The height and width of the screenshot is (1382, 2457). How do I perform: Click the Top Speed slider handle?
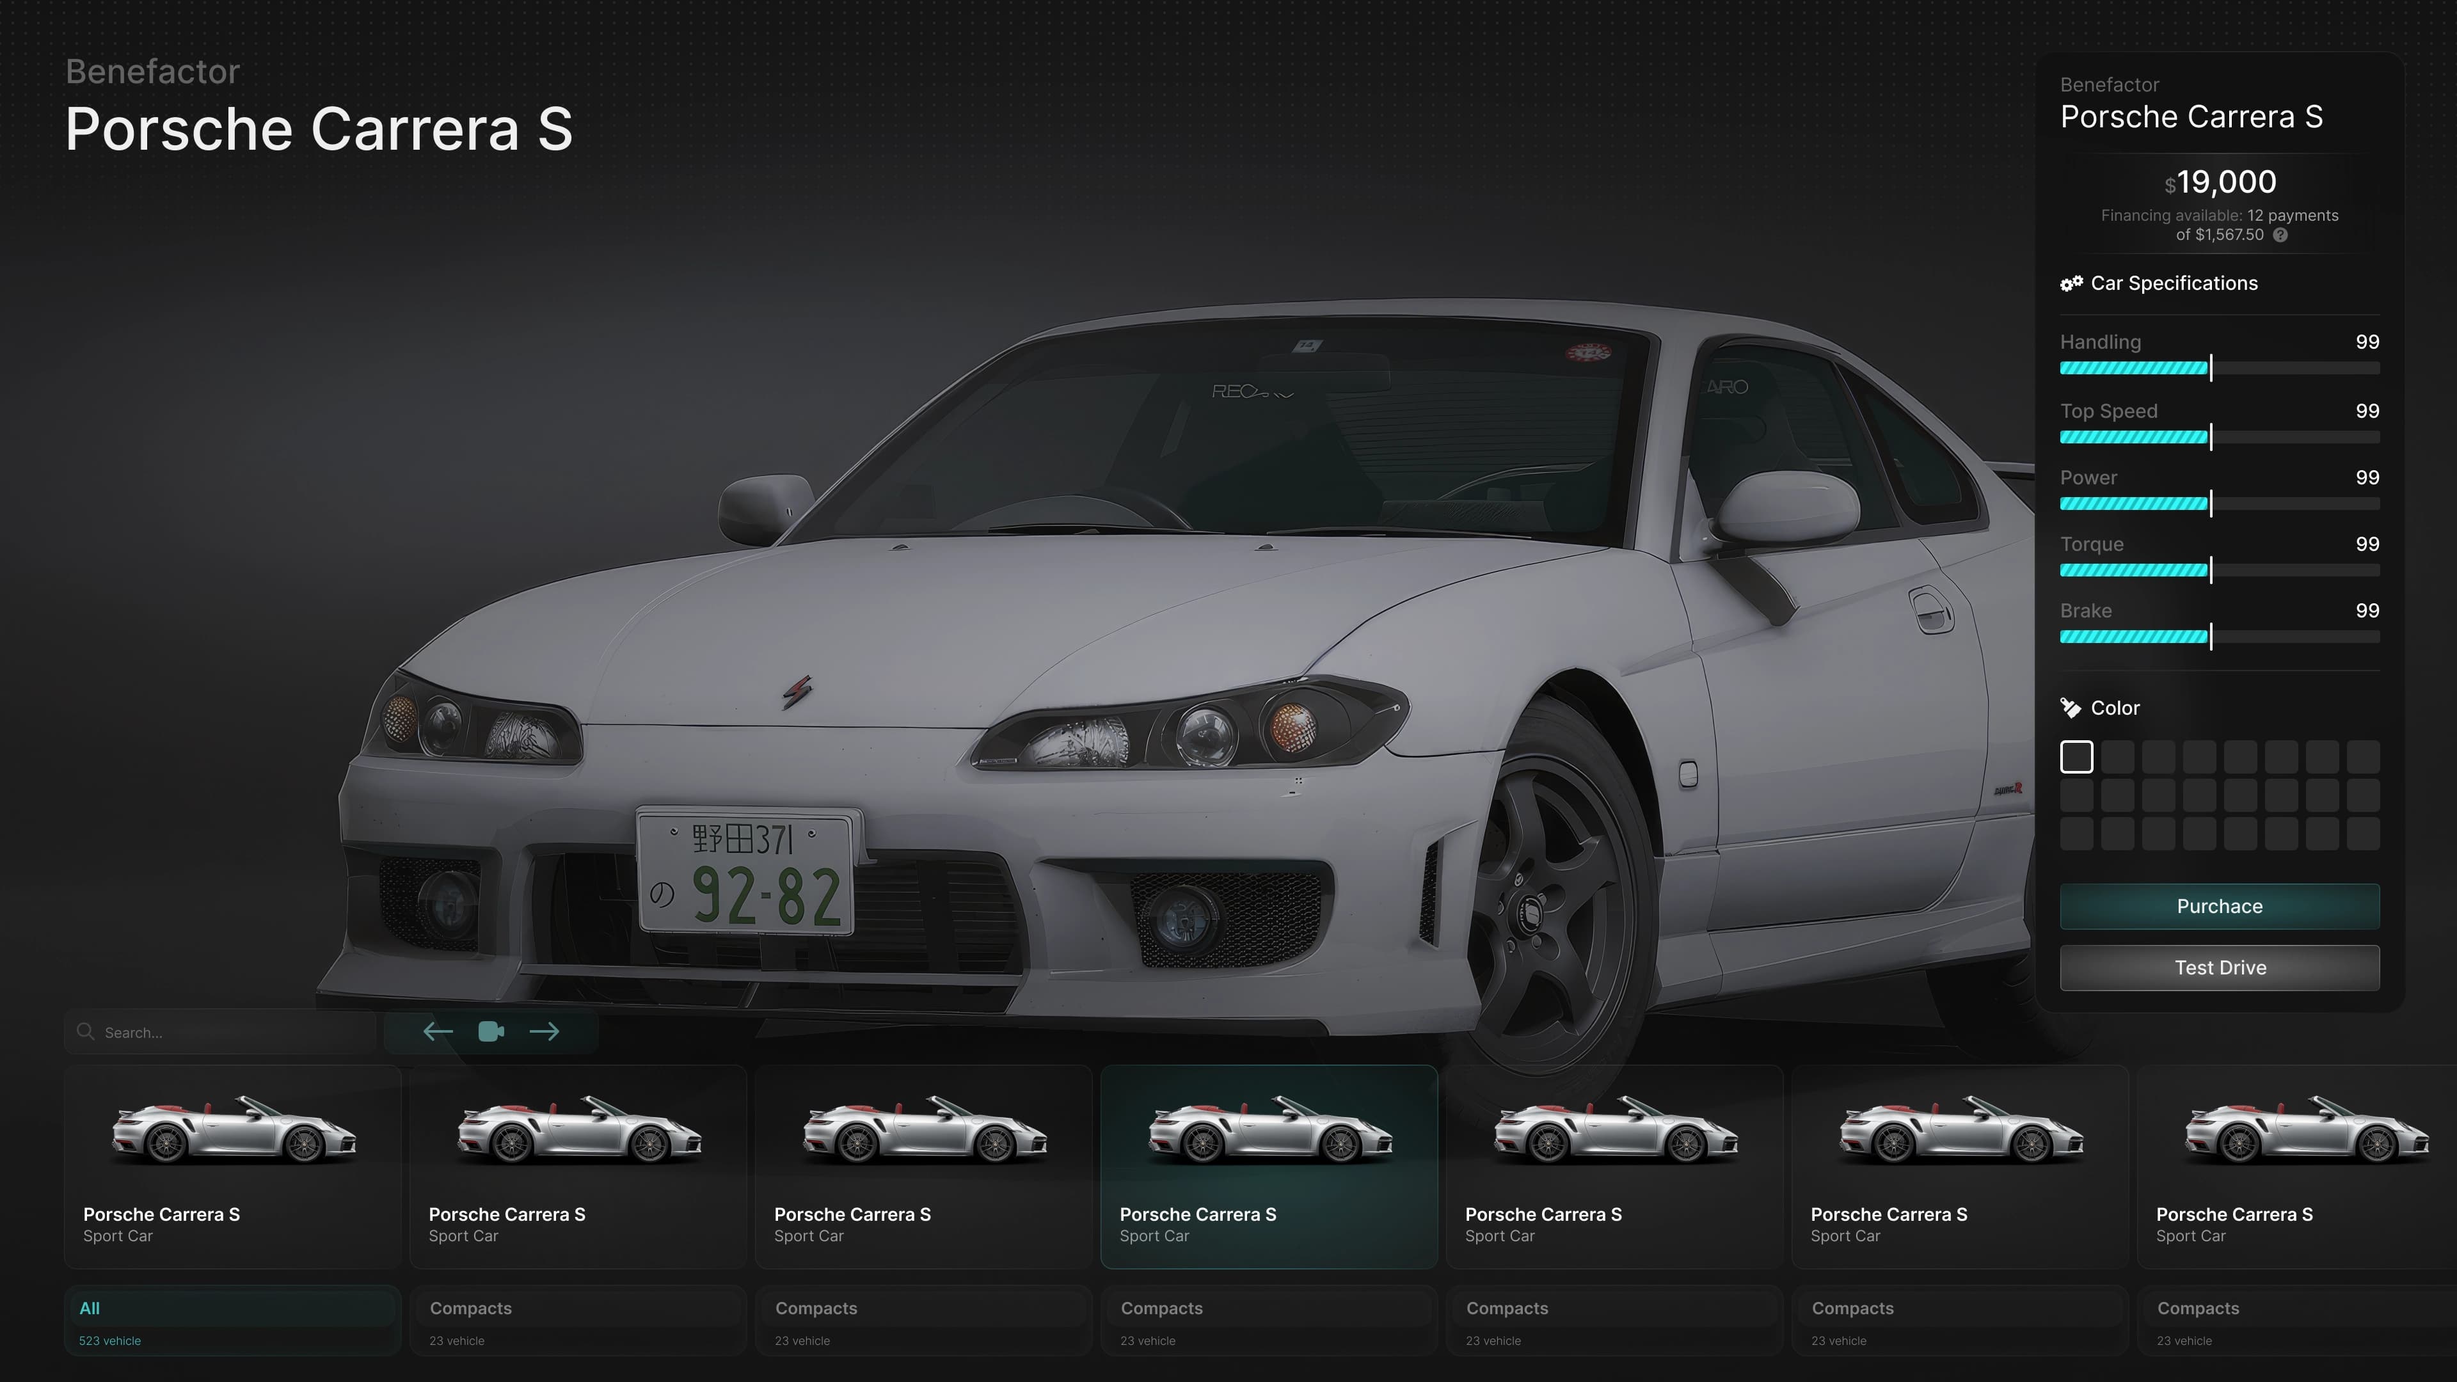pos(2211,437)
